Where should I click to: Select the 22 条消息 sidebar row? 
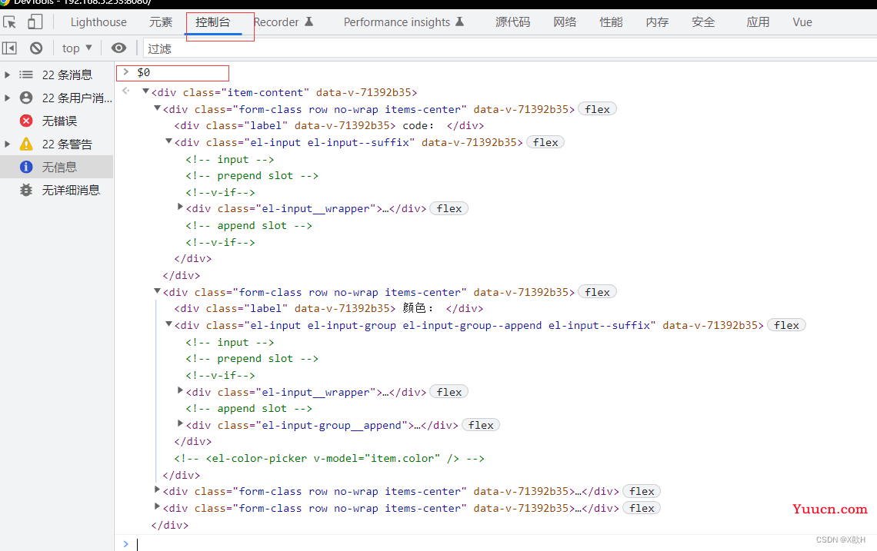[x=56, y=75]
